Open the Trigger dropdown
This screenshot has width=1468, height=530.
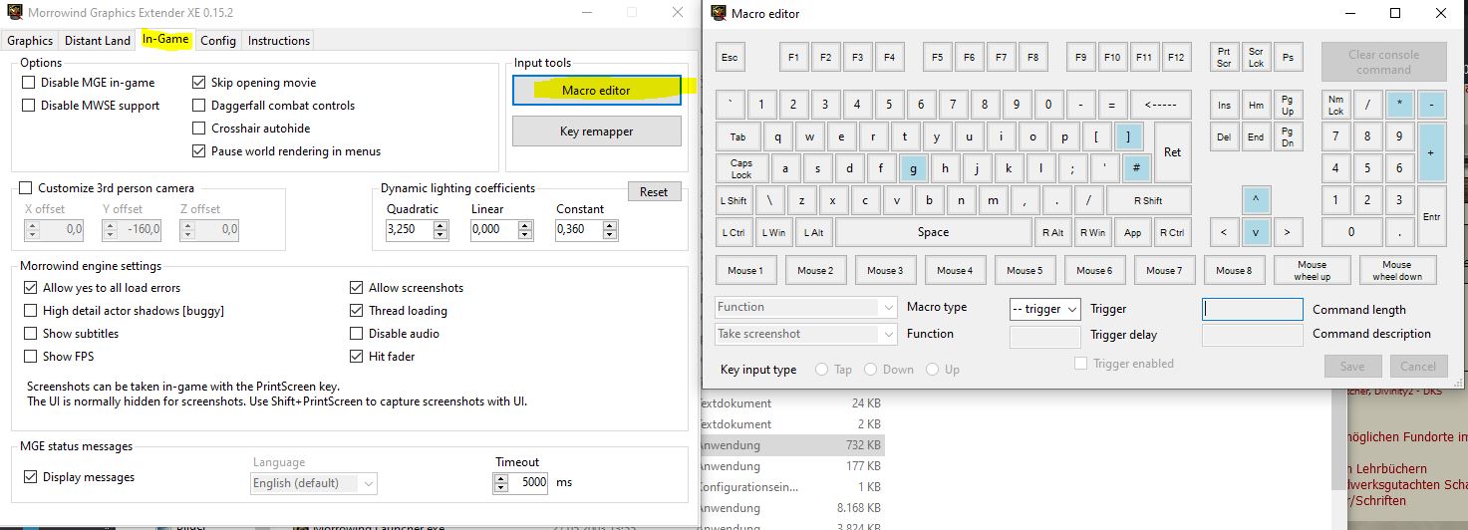pos(1044,309)
